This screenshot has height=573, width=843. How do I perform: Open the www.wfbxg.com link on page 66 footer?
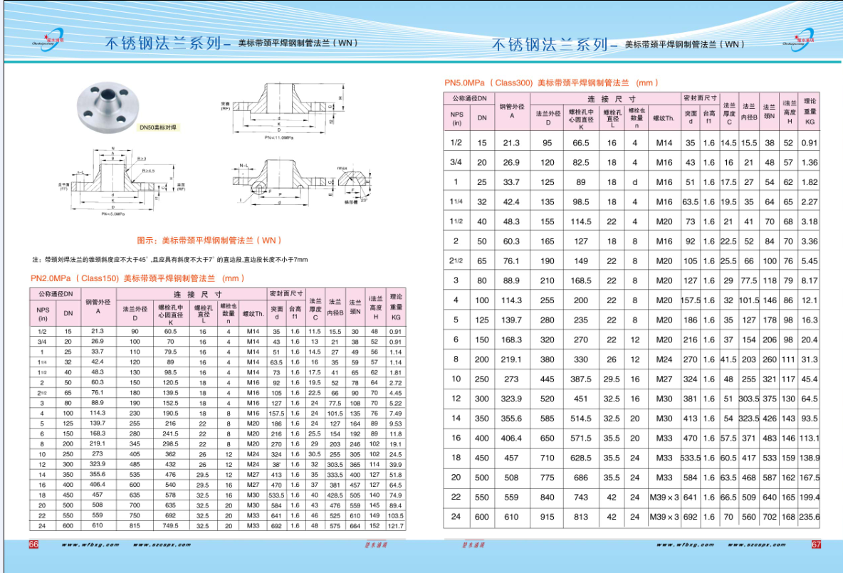(x=88, y=545)
